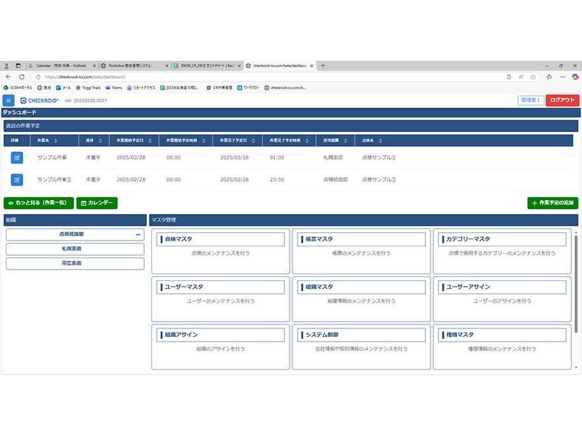This screenshot has height=436, width=582.
Task: Sort table by 作業完了予定時刻 column
Action: [x=307, y=141]
